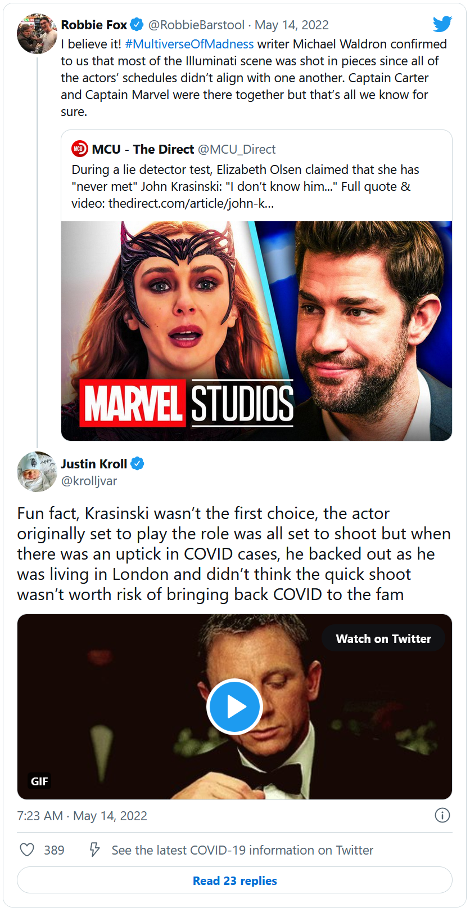Click the MCU Direct red avatar icon
The image size is (470, 912).
pyautogui.click(x=80, y=149)
